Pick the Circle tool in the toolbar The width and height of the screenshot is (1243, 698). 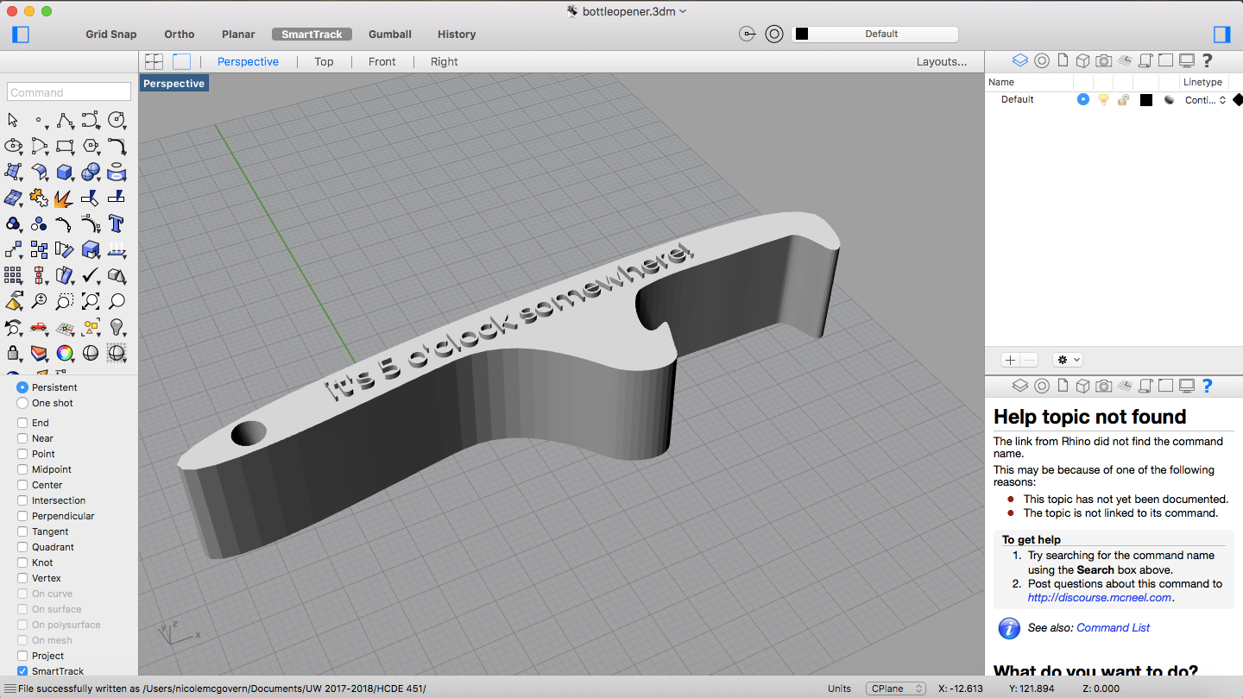coord(117,120)
